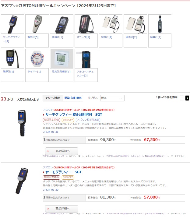Open the product code 3-634-01-30 link
This screenshot has height=218, width=190.
(x=51, y=190)
